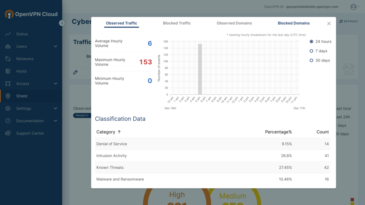
Task: Click the Minimum Hourly Volume value 0
Action: click(x=150, y=81)
